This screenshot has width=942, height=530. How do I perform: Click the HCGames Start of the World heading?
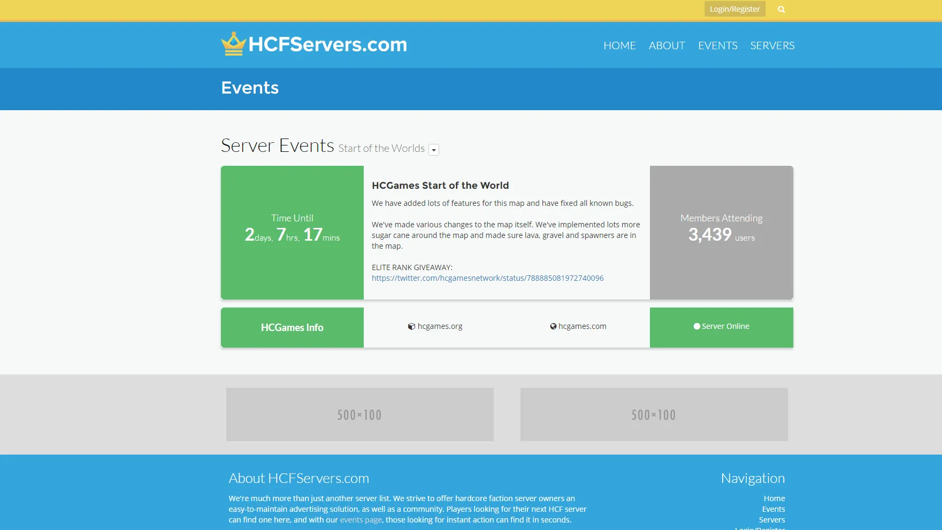440,186
